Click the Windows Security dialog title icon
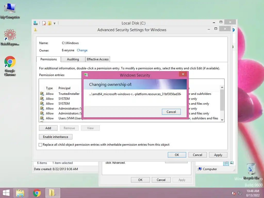This screenshot has height=198, width=264. [86, 75]
